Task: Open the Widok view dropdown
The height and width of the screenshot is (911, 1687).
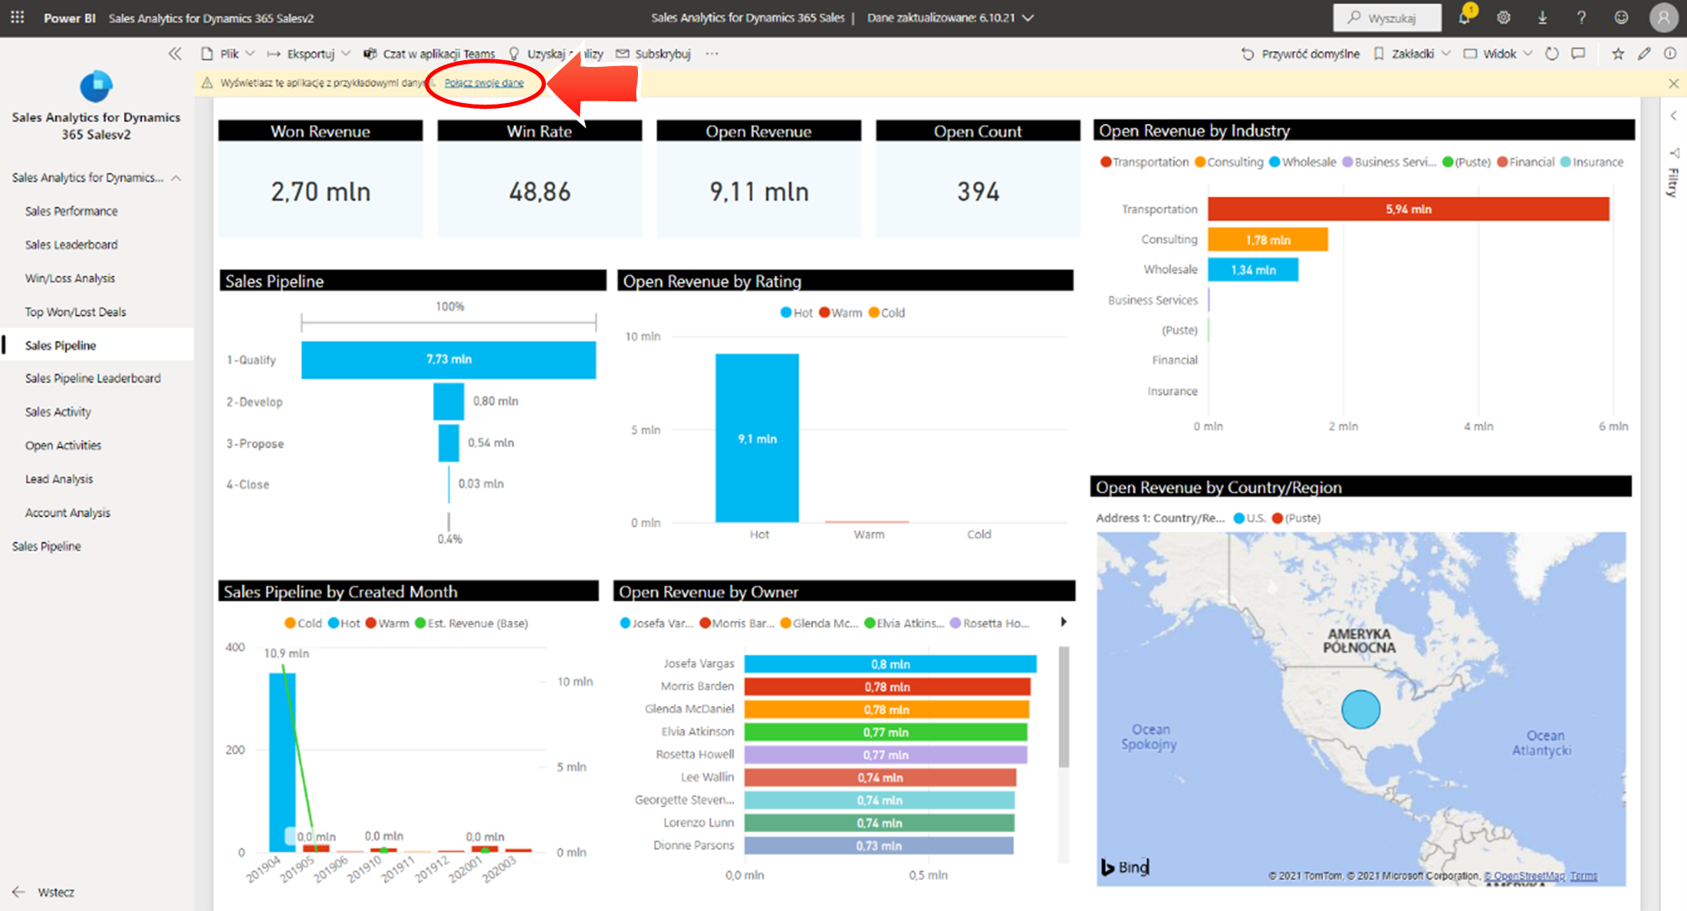Action: click(1498, 54)
